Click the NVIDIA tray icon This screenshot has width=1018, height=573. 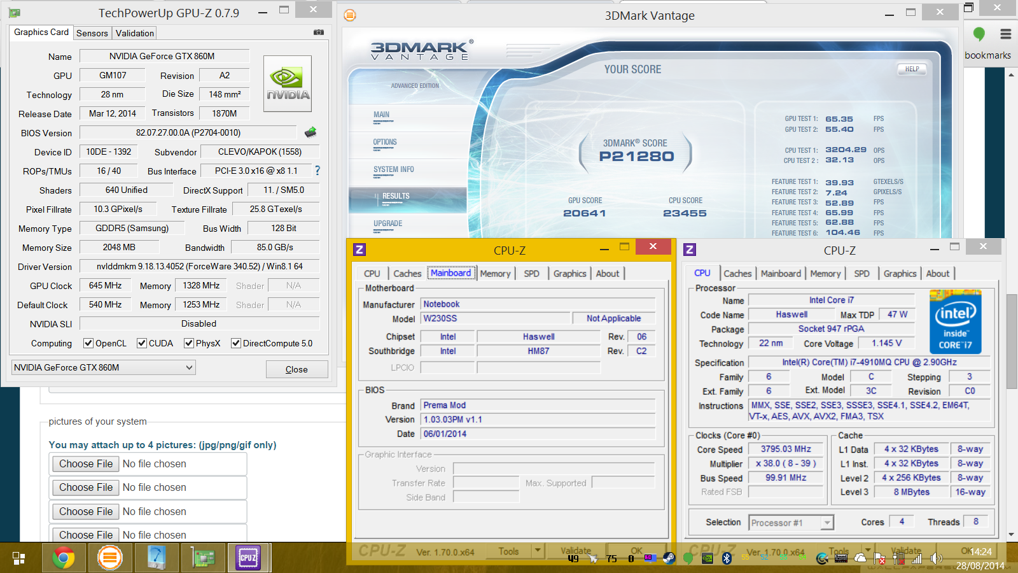tap(708, 558)
